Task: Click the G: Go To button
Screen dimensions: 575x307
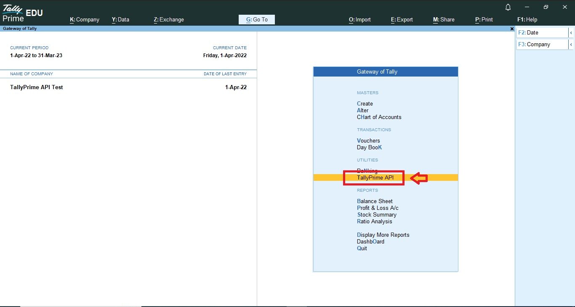Action: (x=257, y=19)
